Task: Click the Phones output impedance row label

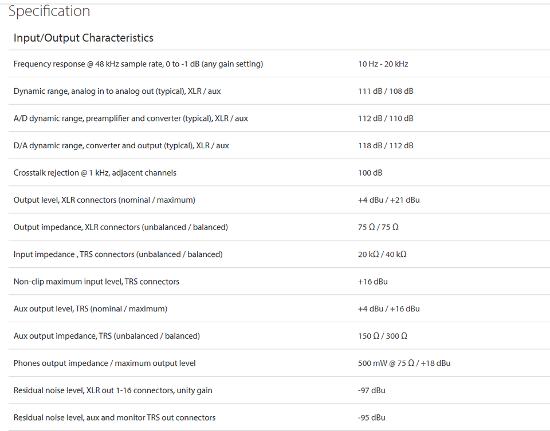Action: click(105, 363)
